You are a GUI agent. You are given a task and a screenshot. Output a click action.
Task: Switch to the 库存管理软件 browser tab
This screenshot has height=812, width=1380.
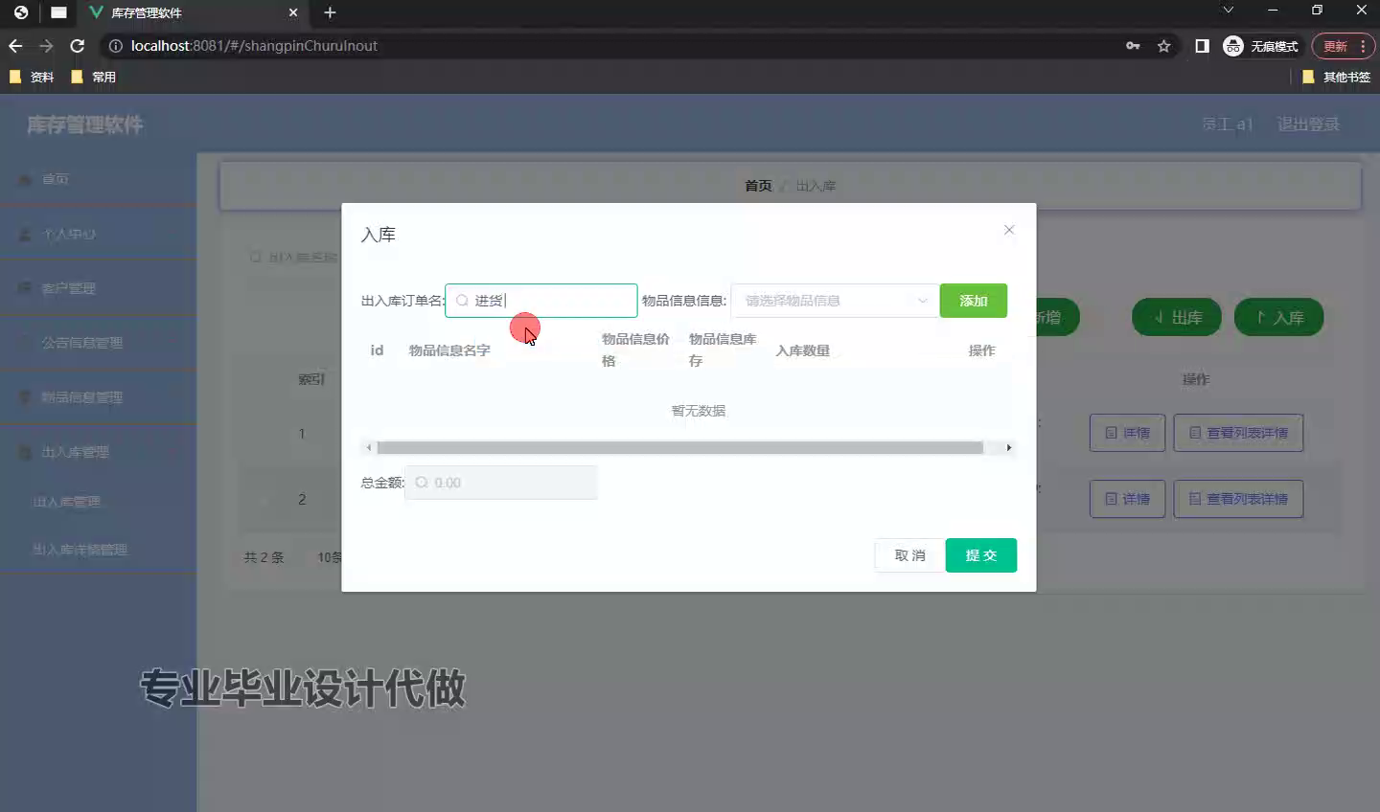(x=182, y=12)
